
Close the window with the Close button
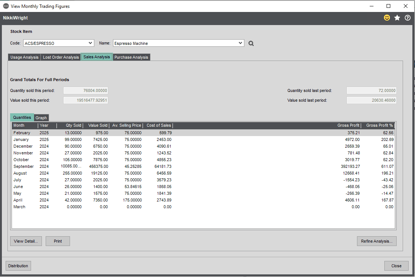(x=396, y=266)
